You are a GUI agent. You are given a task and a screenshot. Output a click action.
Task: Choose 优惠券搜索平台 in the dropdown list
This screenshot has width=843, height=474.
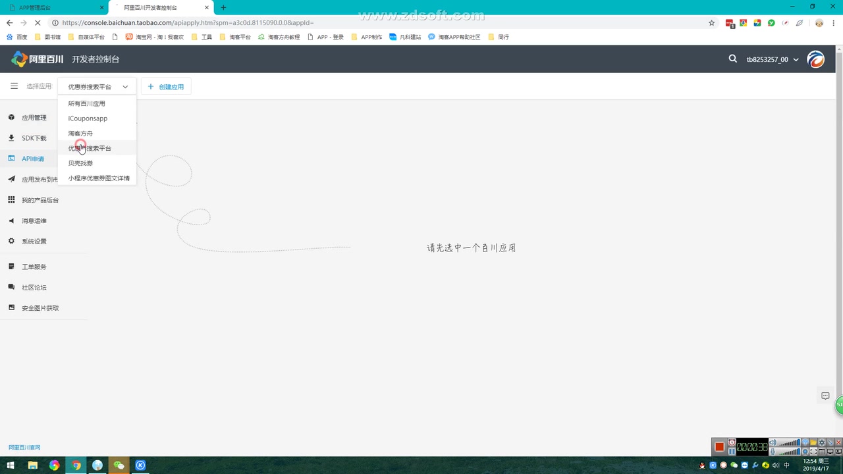pos(97,148)
